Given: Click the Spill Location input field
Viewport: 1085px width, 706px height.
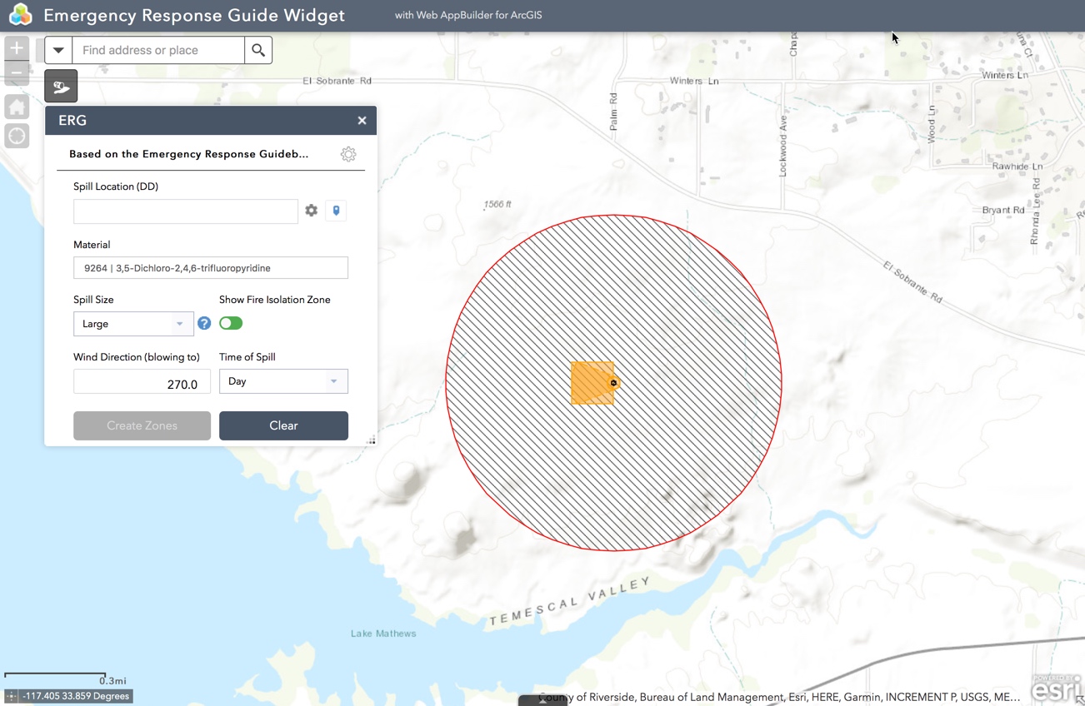Looking at the screenshot, I should click(186, 211).
